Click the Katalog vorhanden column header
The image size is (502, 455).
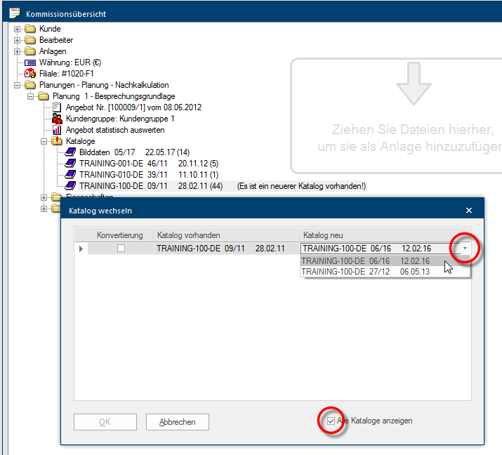(225, 235)
